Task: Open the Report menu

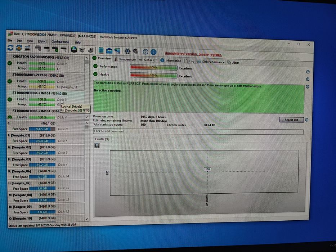Action: (x=42, y=41)
